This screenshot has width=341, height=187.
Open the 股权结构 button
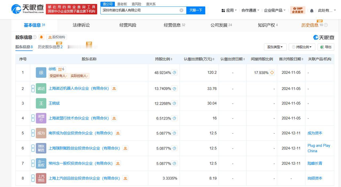click(x=56, y=37)
